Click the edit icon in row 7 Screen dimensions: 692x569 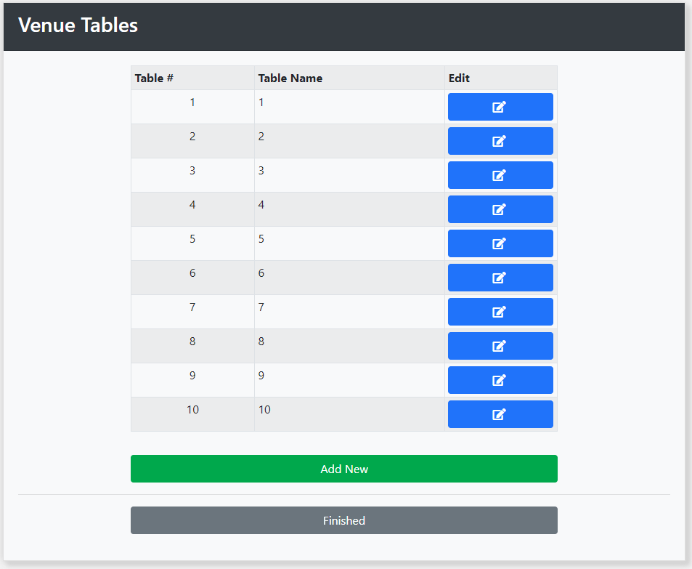click(x=500, y=312)
